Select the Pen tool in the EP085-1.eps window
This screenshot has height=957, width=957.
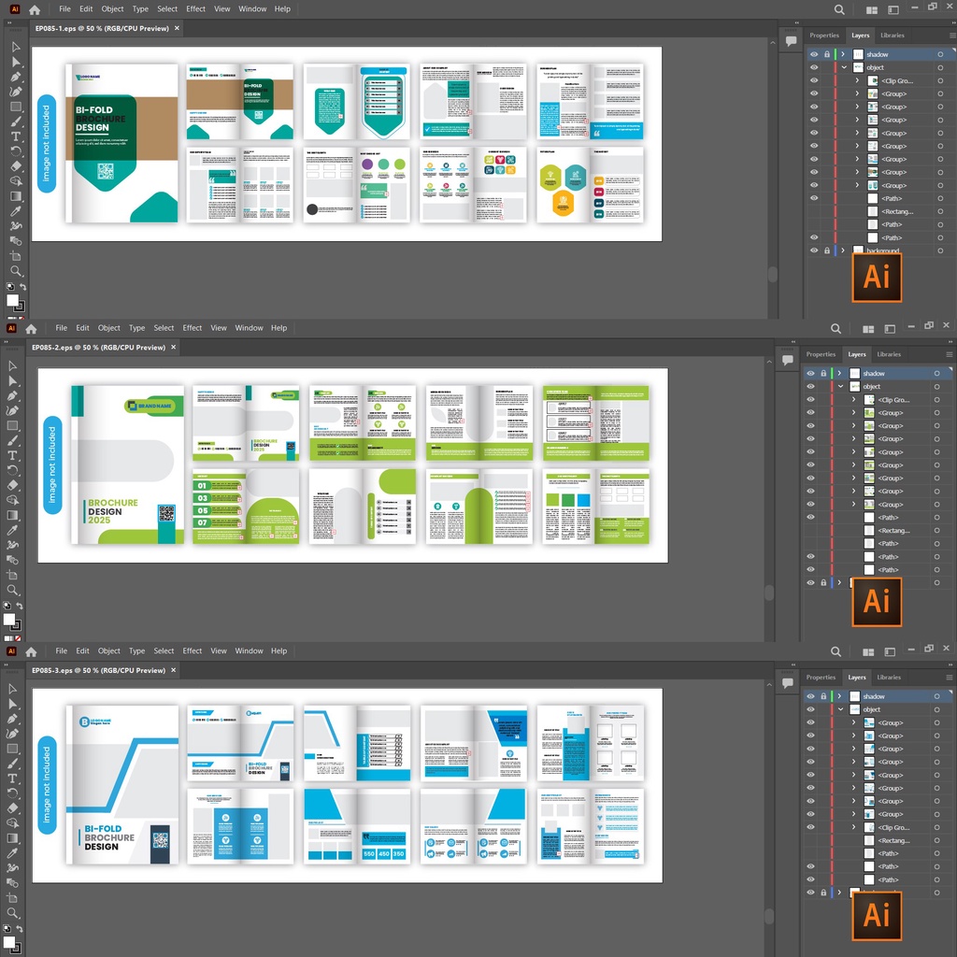pyautogui.click(x=16, y=77)
